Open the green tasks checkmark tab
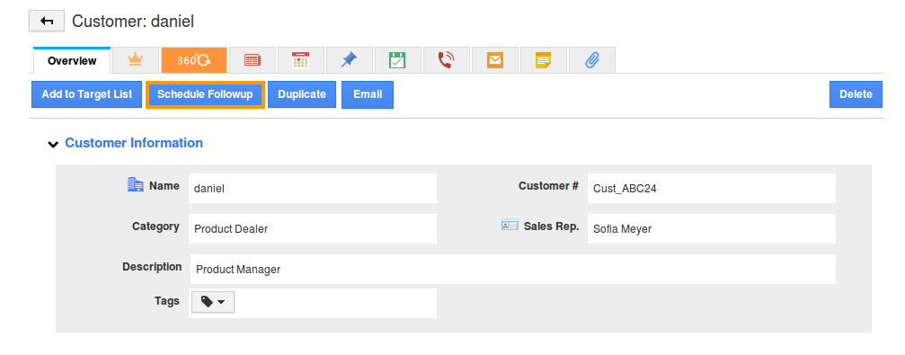Viewport: 905px width, 355px height. pos(397,60)
